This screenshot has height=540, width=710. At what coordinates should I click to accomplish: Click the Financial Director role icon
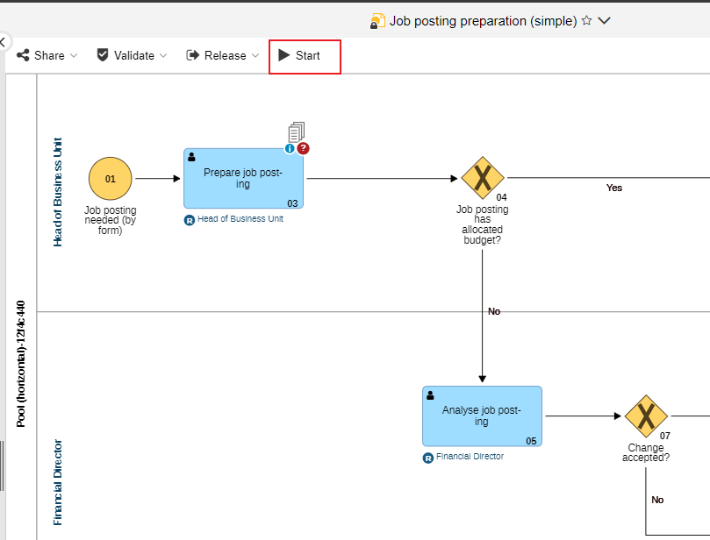click(x=428, y=457)
